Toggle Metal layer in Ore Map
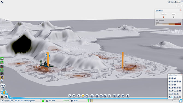 [x=173, y=17]
